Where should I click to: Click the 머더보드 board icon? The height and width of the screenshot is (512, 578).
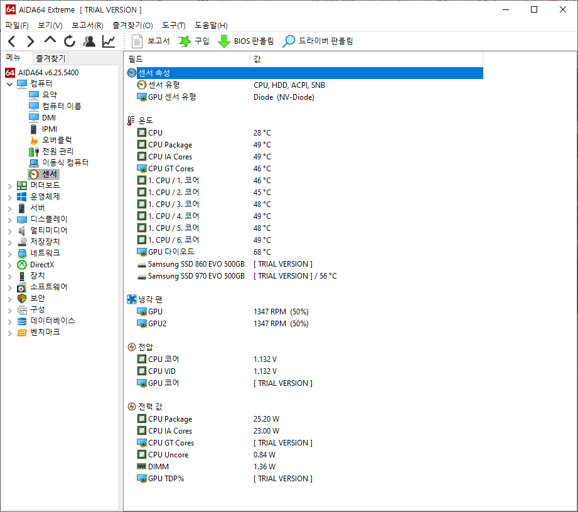tap(22, 185)
